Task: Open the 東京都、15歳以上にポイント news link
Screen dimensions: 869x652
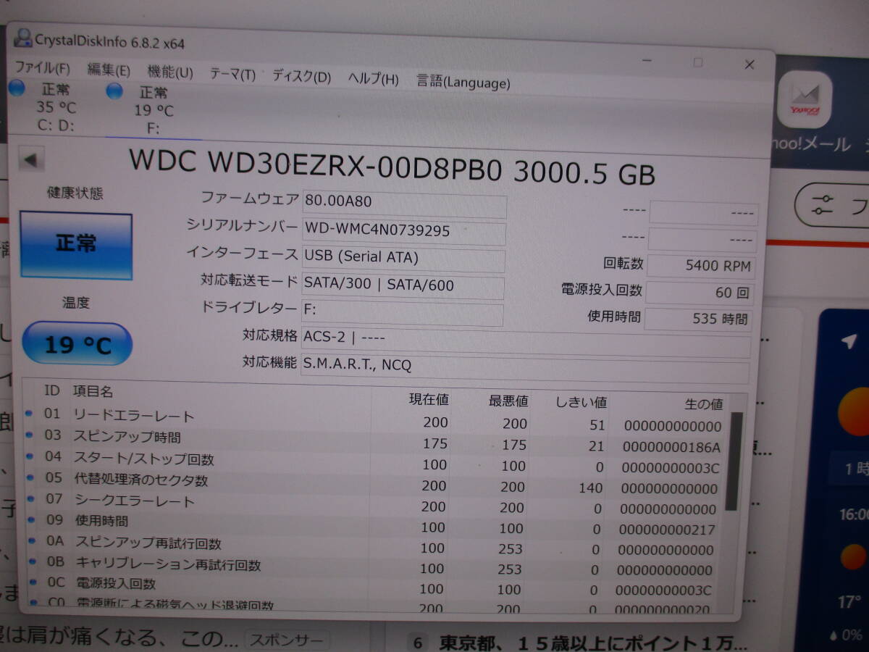Action: (595, 643)
